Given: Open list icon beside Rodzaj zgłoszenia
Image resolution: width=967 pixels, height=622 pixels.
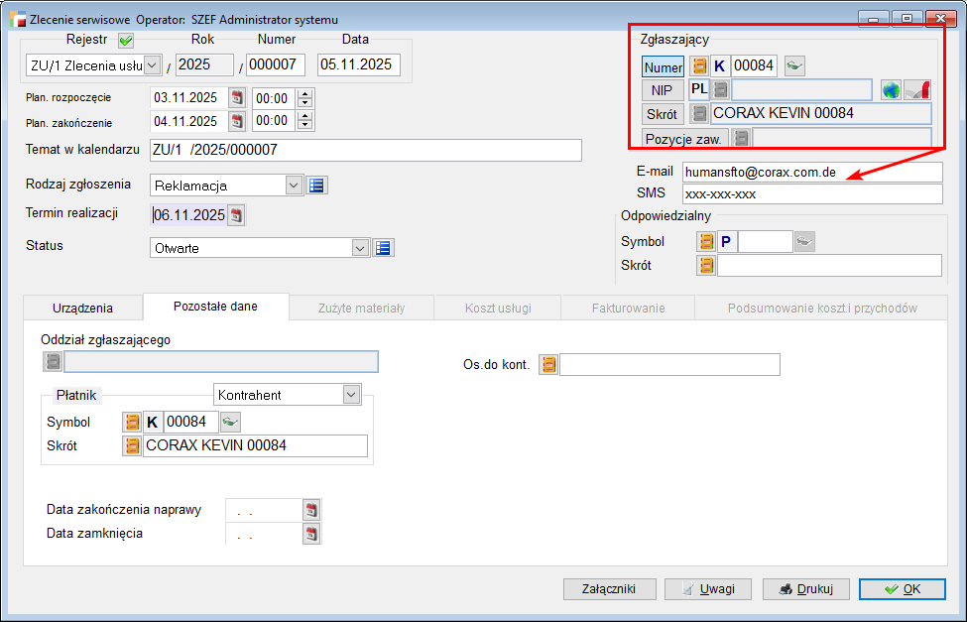Looking at the screenshot, I should point(316,186).
